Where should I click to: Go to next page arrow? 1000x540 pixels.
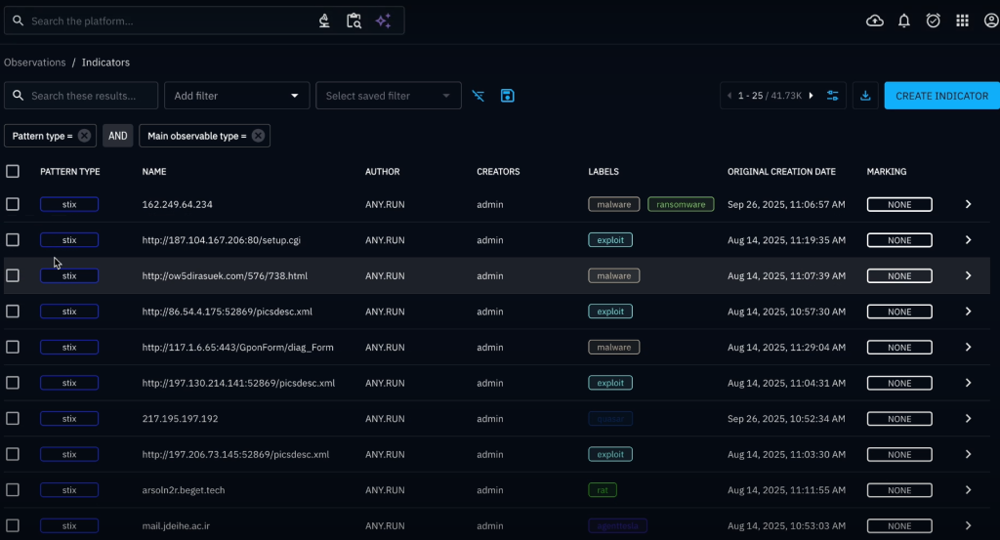click(812, 96)
